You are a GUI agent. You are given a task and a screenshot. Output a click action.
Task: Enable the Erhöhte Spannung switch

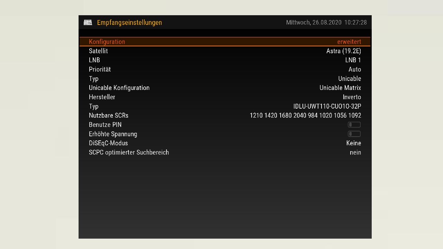click(x=354, y=134)
